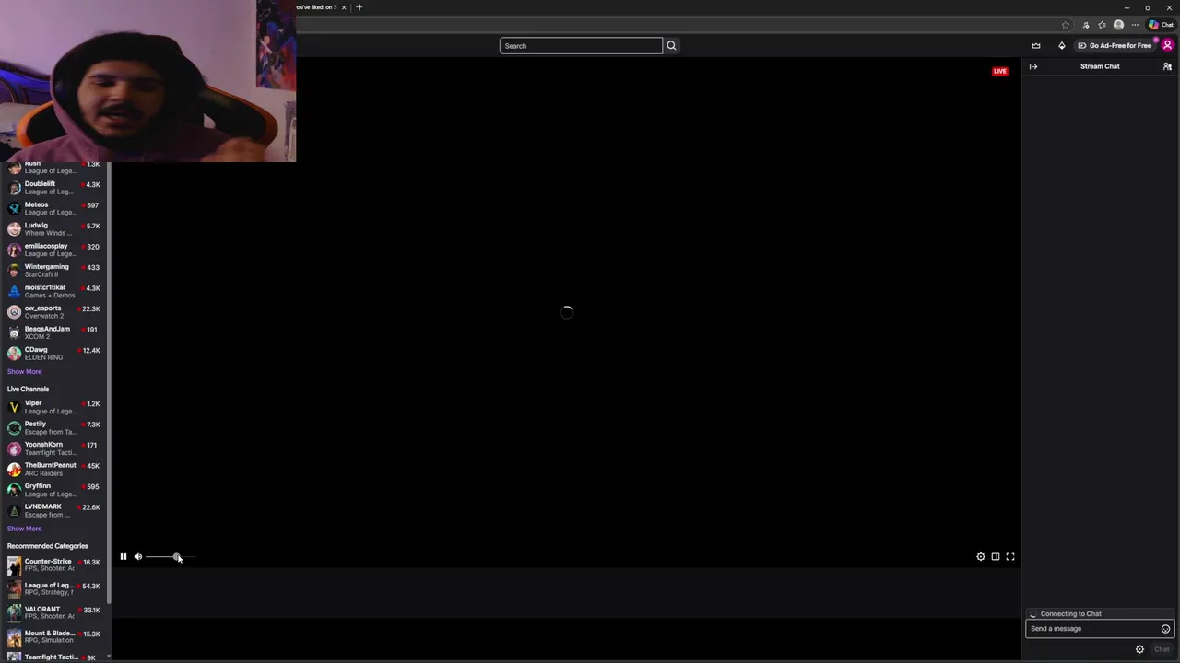Click Pestily channel avatar icon
This screenshot has height=663, width=1180.
[x=14, y=427]
